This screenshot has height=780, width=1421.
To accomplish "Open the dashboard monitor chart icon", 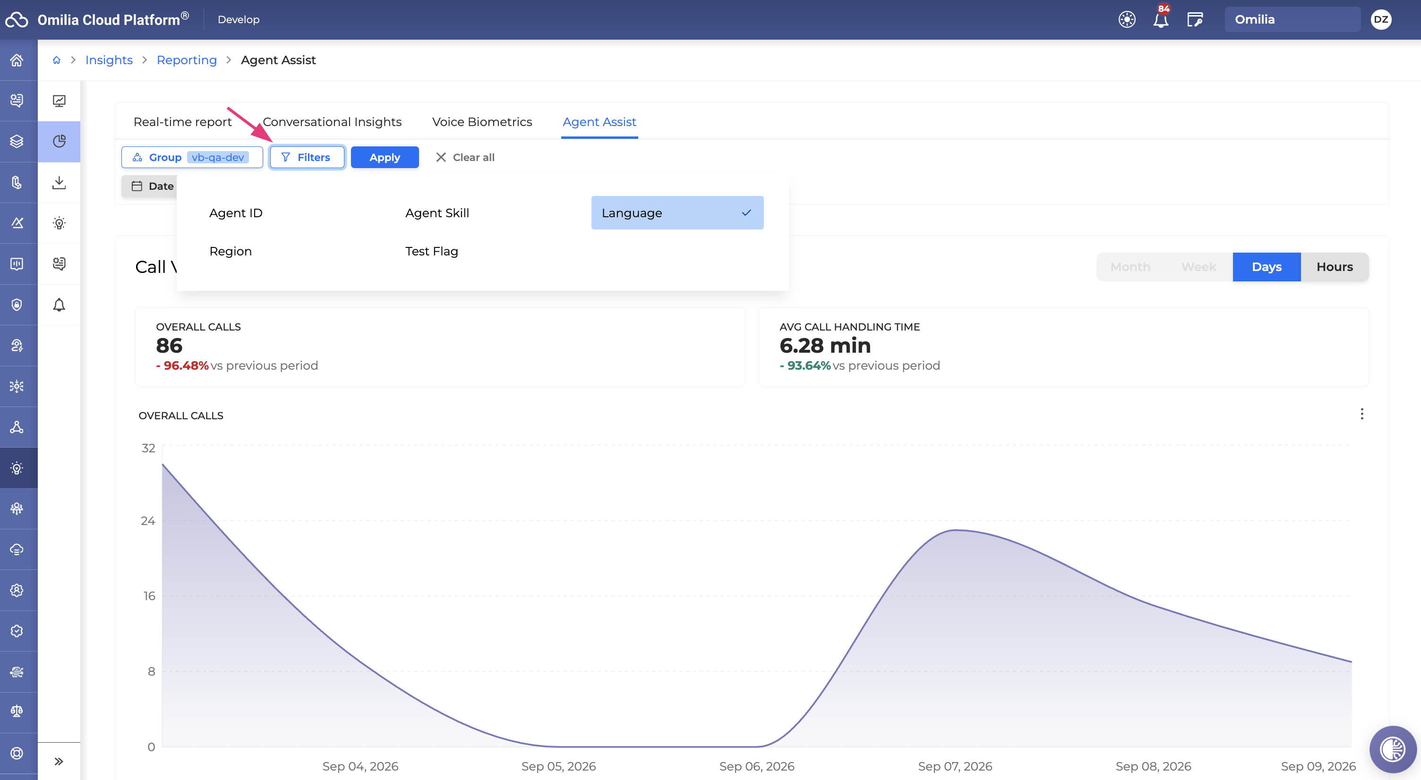I will [x=59, y=101].
